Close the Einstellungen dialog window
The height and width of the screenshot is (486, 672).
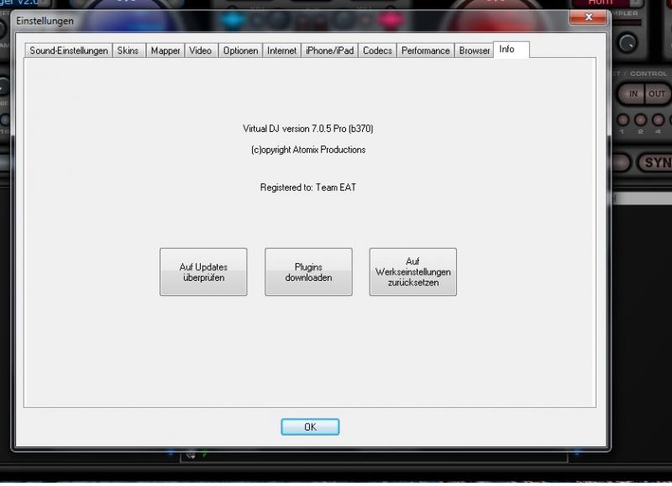(589, 17)
